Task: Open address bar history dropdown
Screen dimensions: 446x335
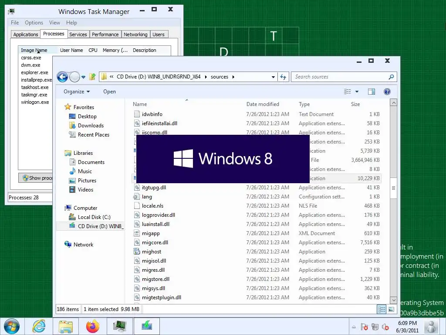Action: pos(273,77)
